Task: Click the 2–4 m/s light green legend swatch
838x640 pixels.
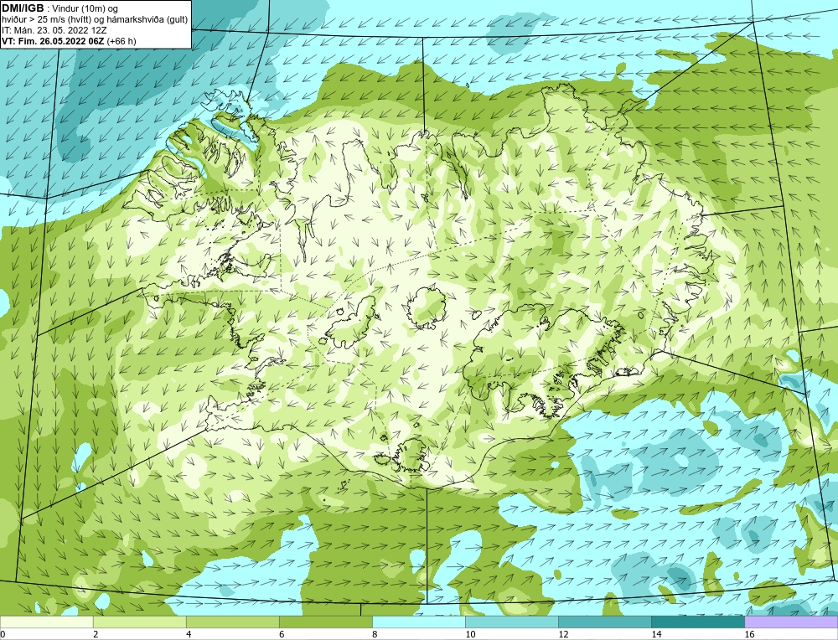Action: click(139, 622)
